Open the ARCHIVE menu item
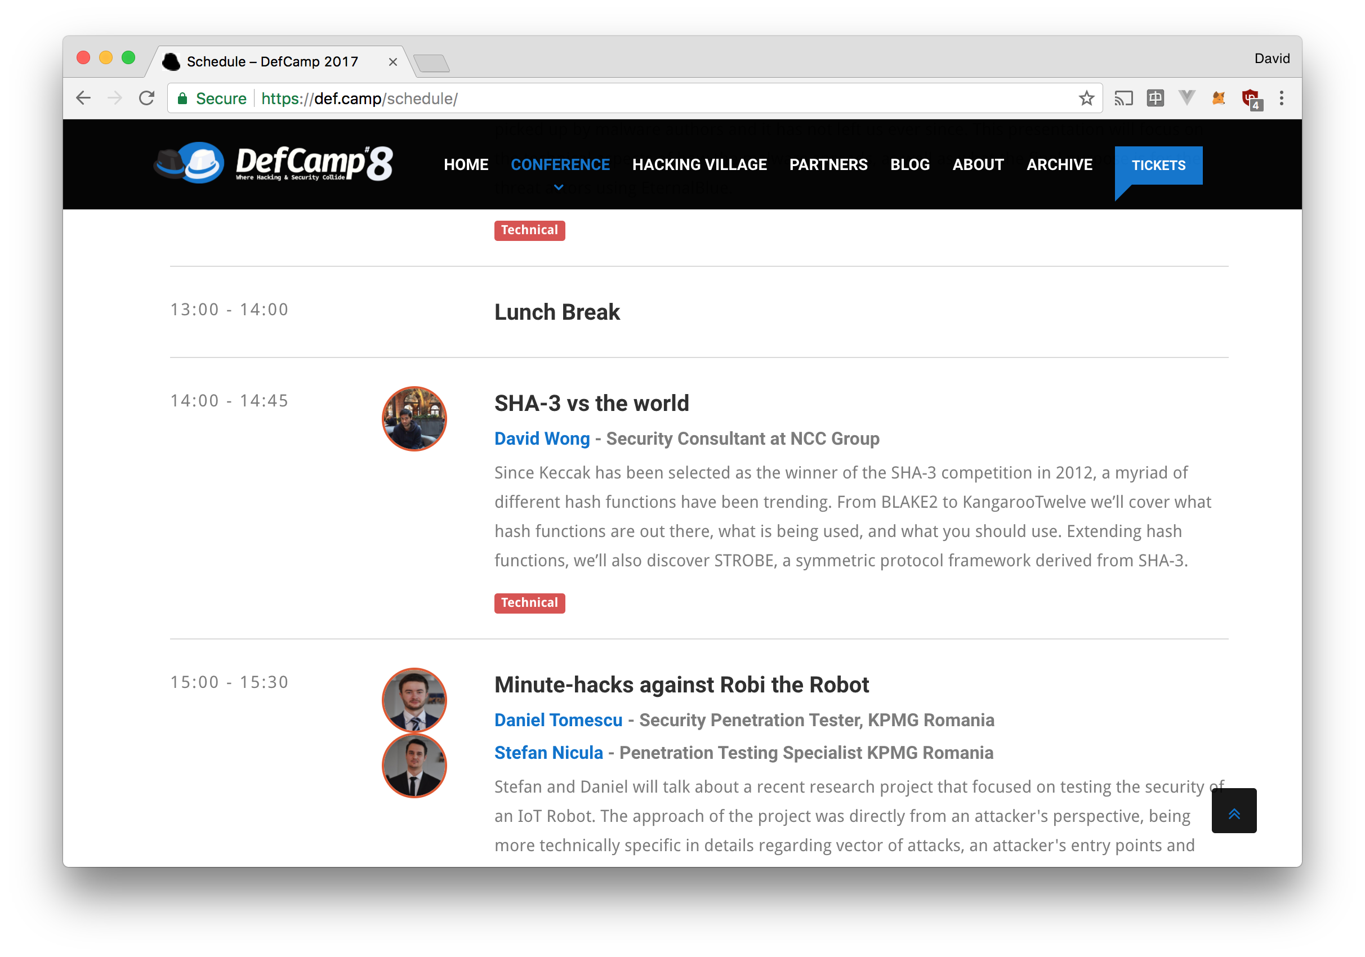This screenshot has width=1365, height=957. tap(1059, 164)
